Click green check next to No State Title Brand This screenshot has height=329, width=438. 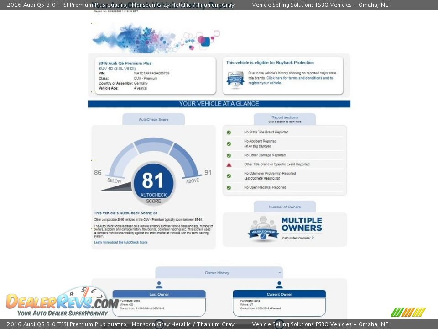(x=229, y=133)
